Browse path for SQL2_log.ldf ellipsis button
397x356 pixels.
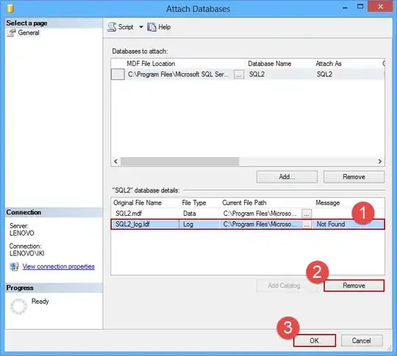[x=307, y=225]
